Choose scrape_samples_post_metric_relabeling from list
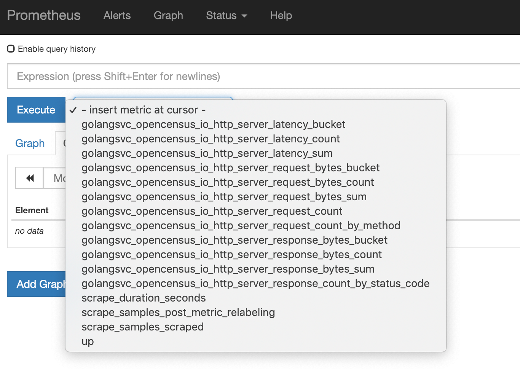 (178, 313)
